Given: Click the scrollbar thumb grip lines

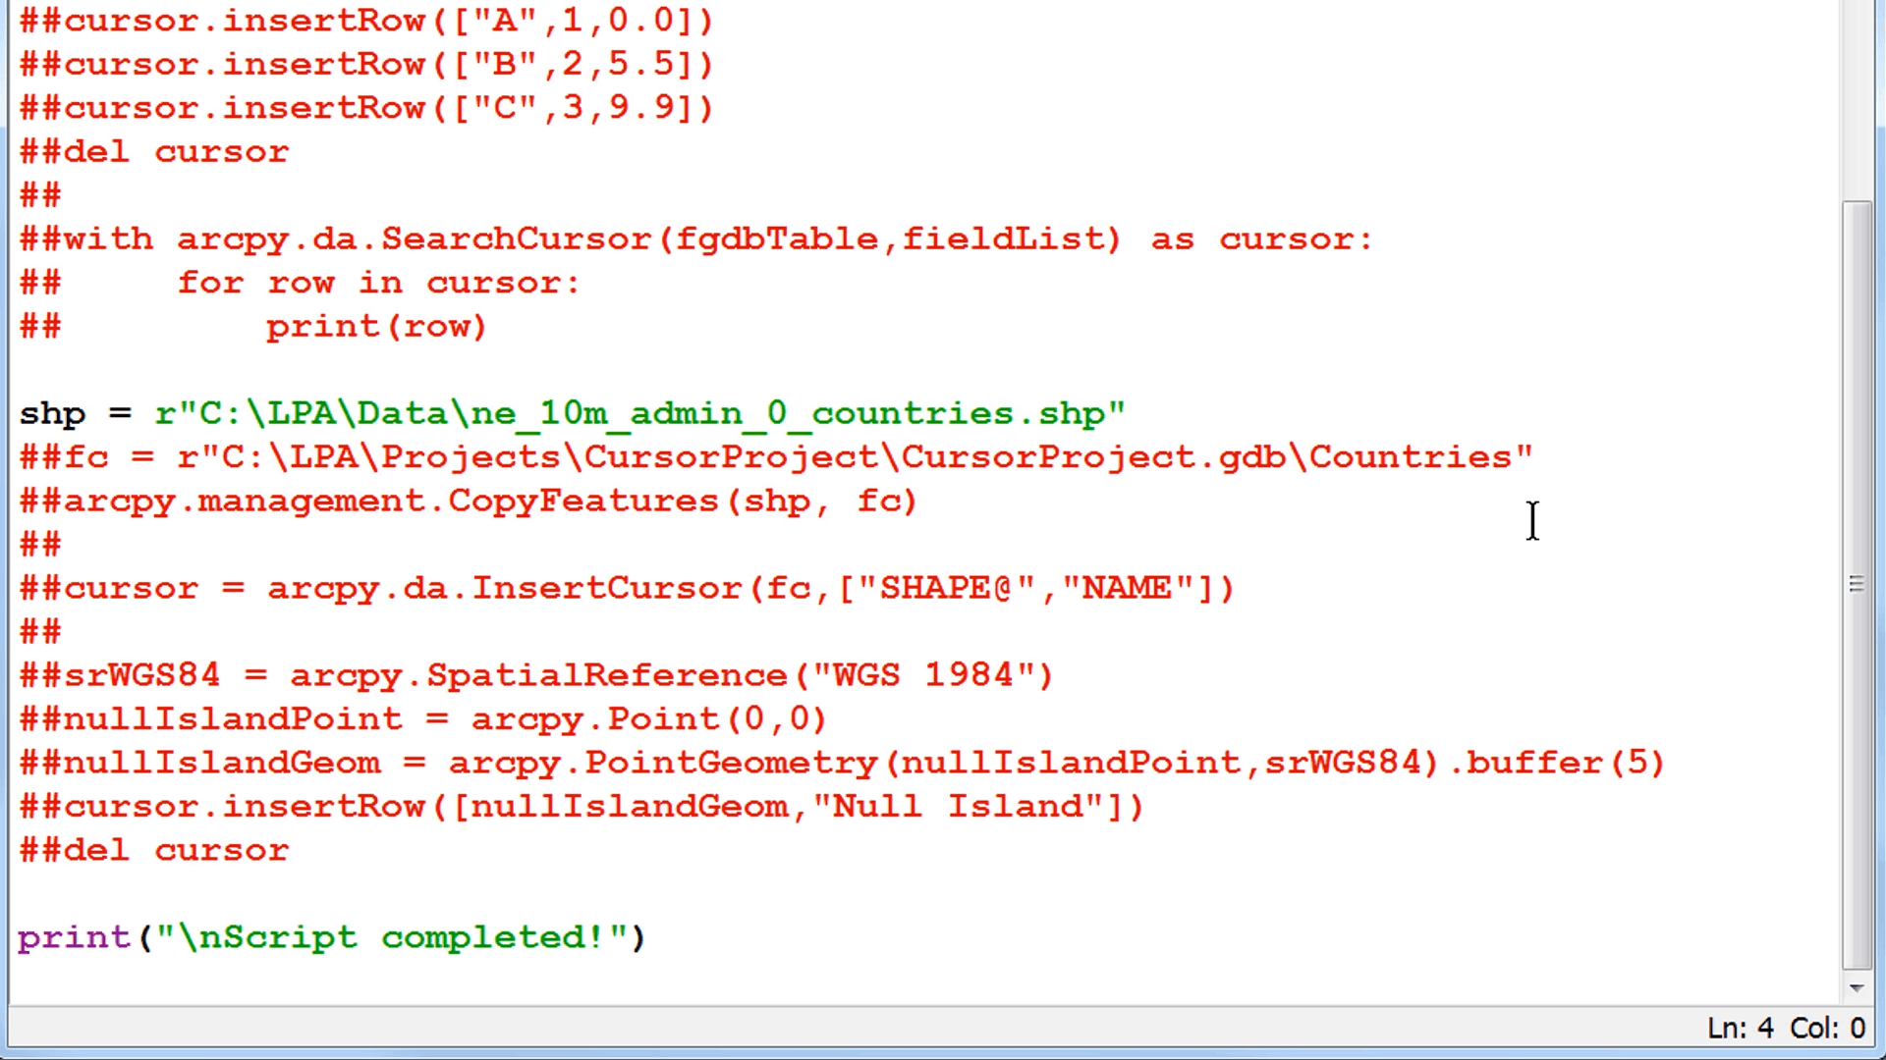Looking at the screenshot, I should coord(1857,585).
